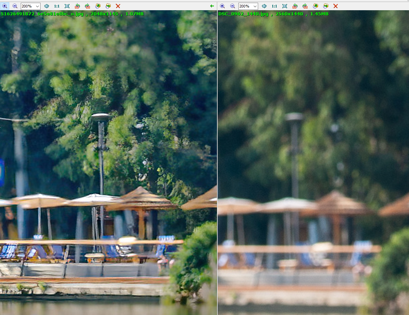
Task: Zoom out on the left image
Action: coord(15,6)
